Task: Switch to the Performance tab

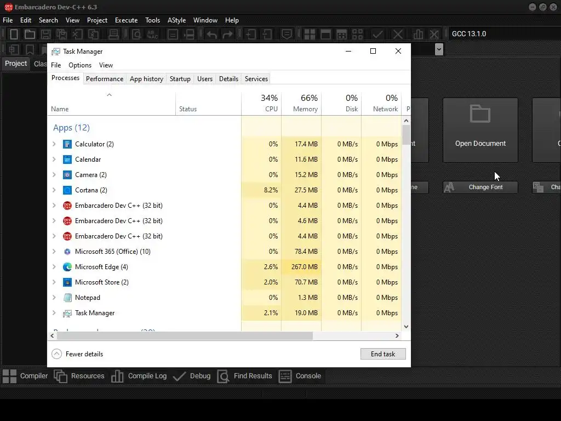Action: 105,79
